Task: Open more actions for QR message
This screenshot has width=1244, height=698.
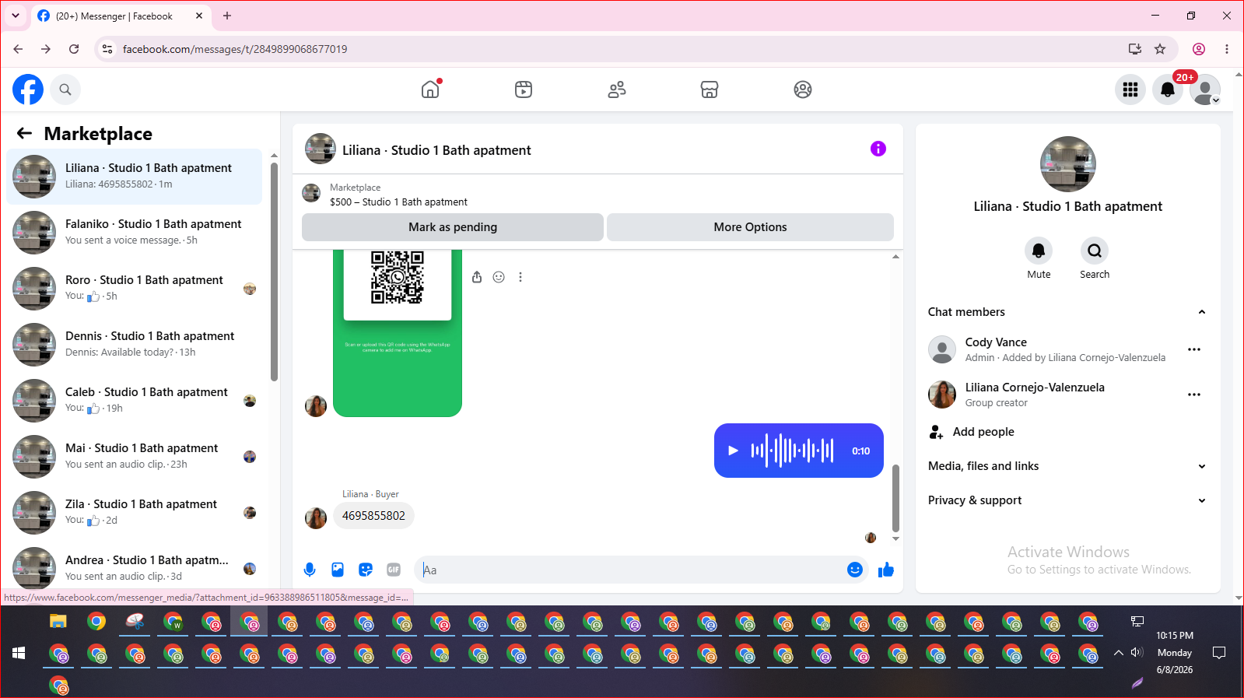Action: coord(520,277)
